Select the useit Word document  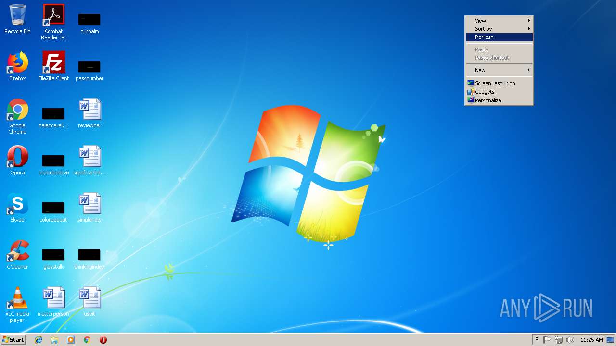(90, 302)
